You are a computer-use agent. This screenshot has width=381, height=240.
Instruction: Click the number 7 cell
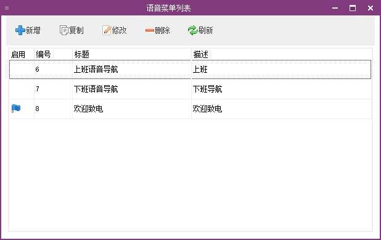(x=53, y=89)
